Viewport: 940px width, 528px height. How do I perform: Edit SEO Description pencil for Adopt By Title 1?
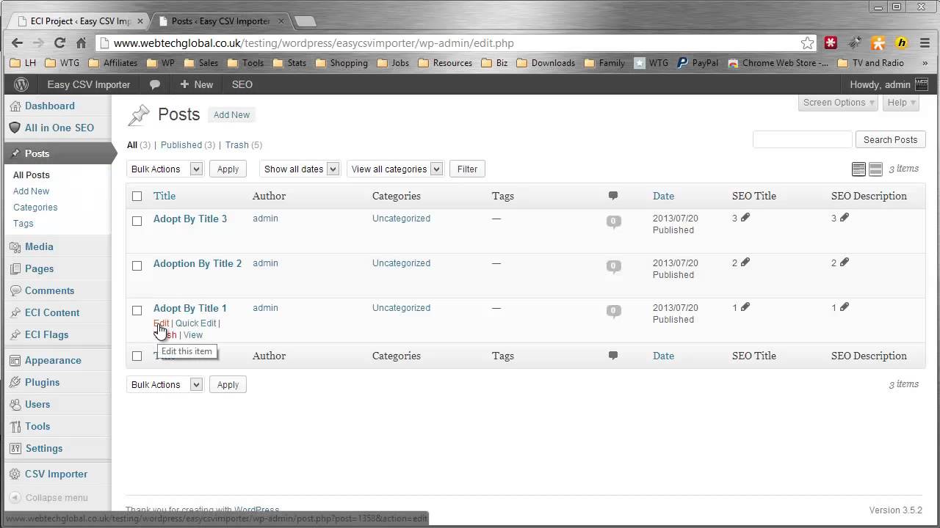pyautogui.click(x=845, y=307)
